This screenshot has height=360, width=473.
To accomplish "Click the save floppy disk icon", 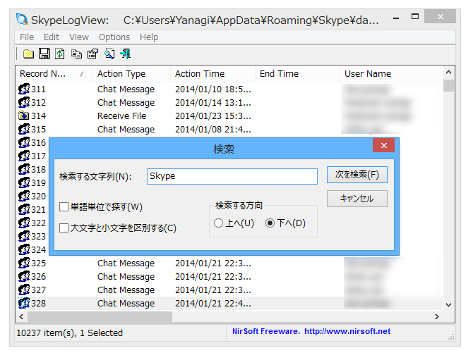I will [44, 54].
